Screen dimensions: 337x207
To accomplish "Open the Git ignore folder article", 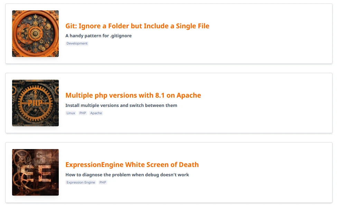I will (137, 26).
